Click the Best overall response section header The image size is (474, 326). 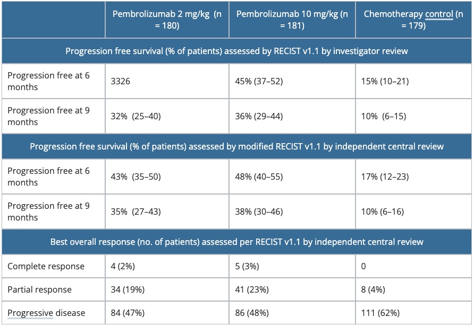[236, 242]
